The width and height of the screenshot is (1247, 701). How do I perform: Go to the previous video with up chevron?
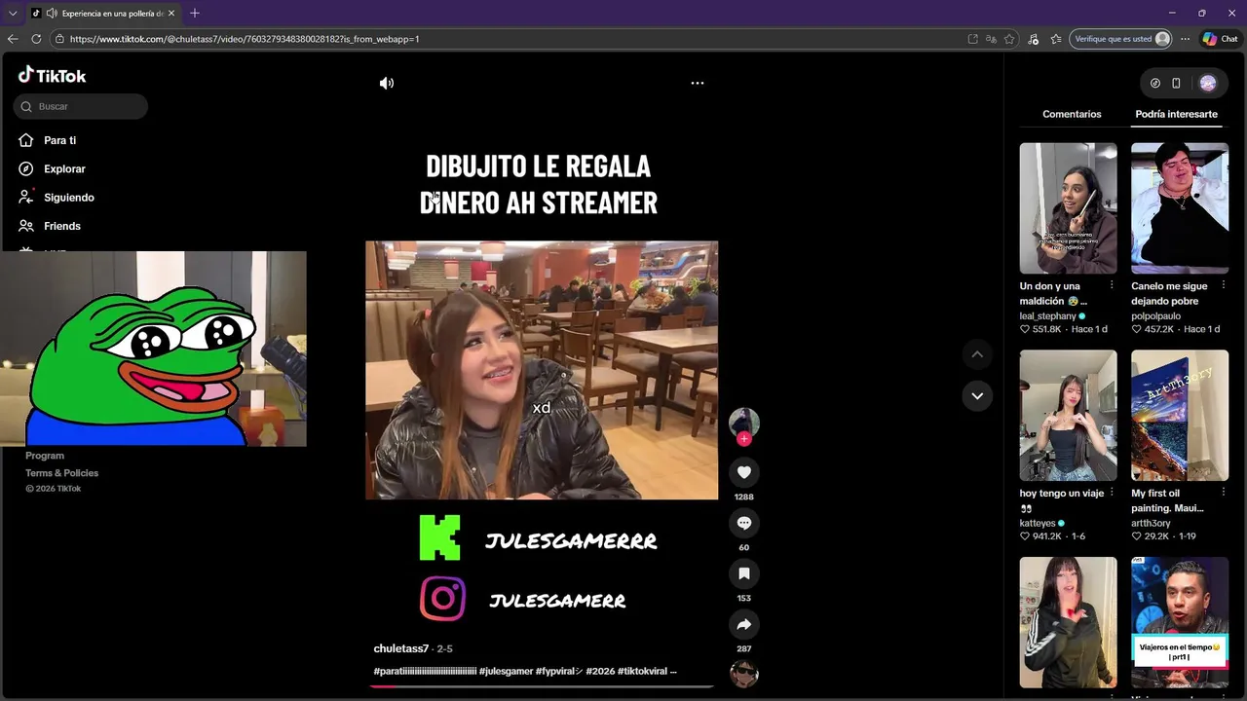(x=977, y=354)
